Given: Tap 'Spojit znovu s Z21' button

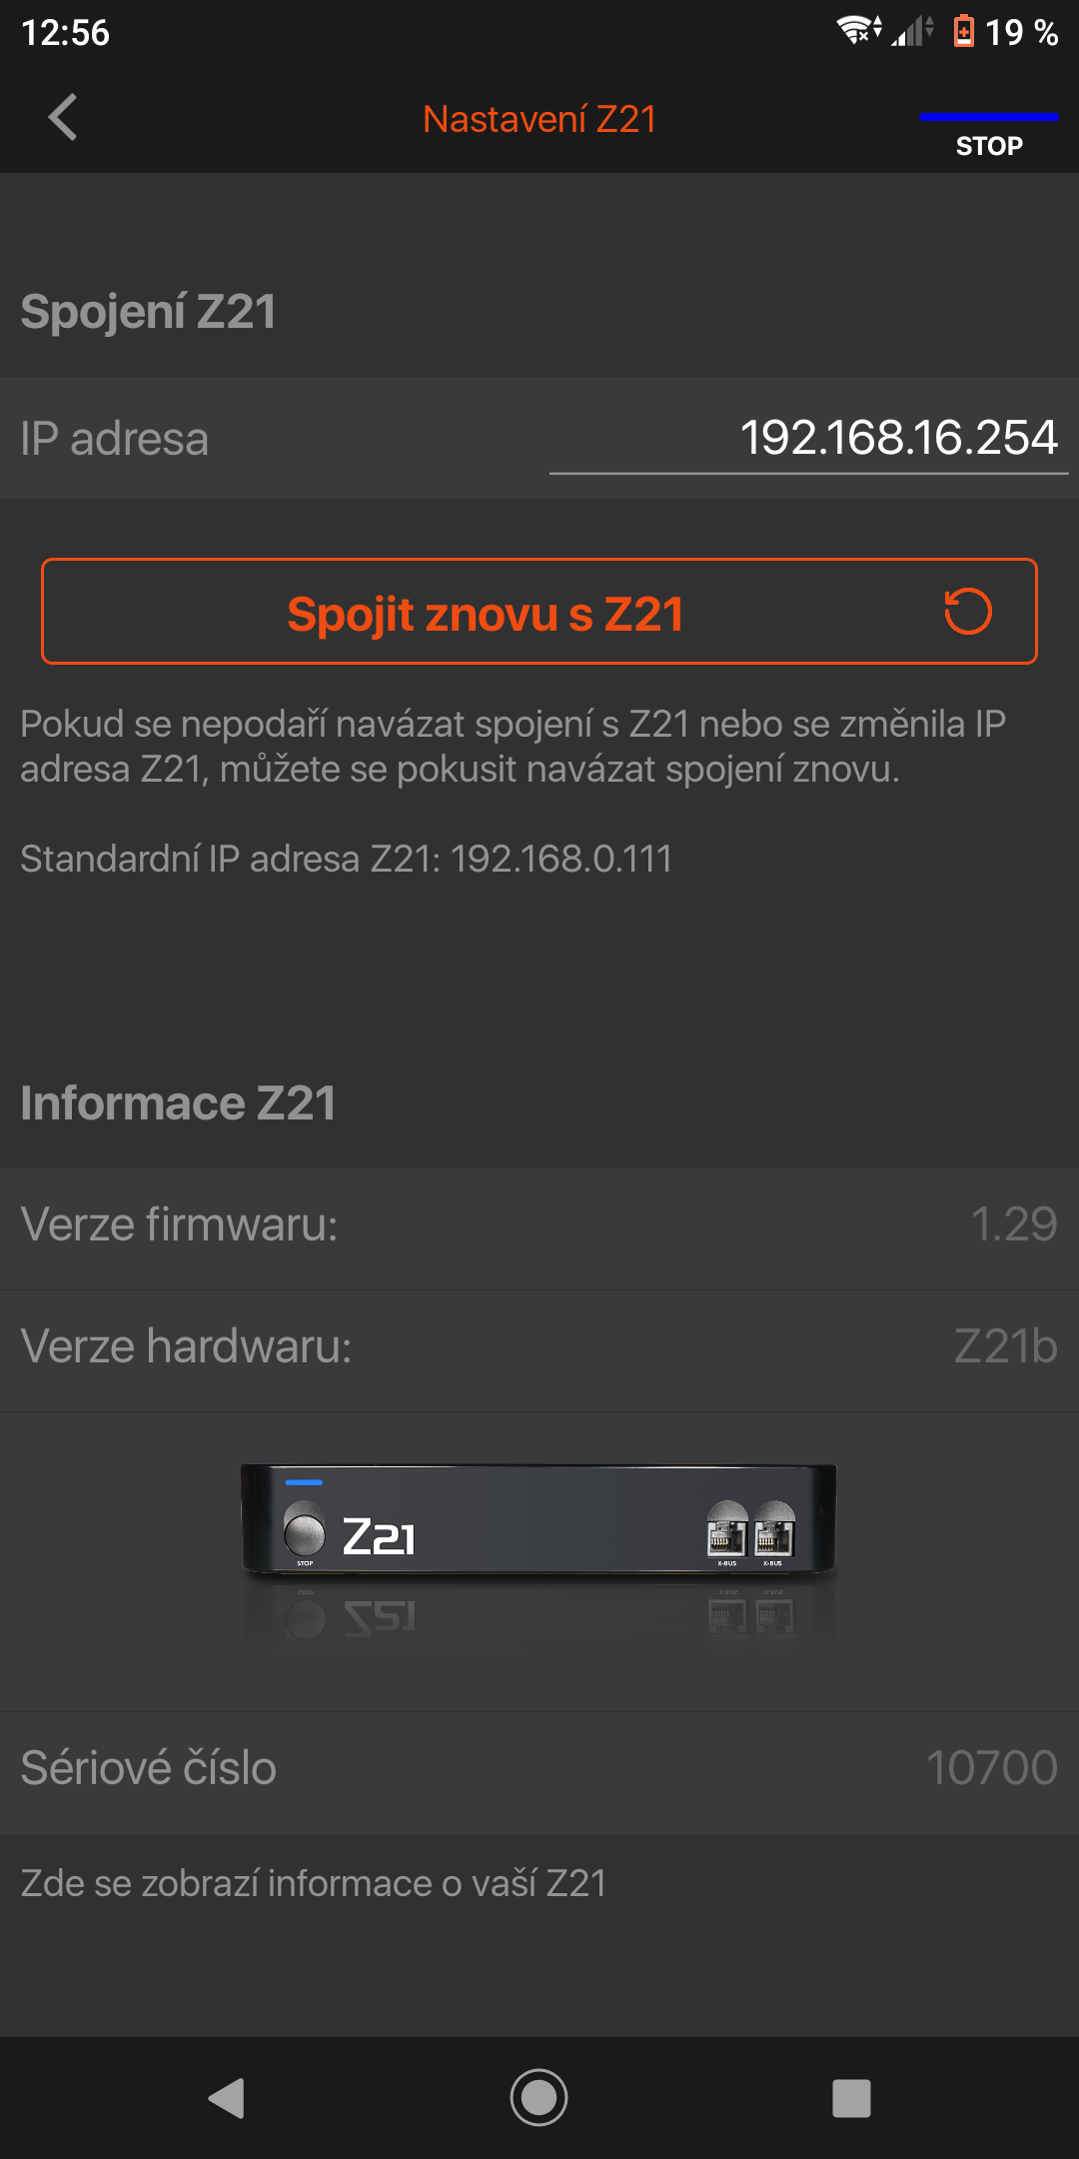Looking at the screenshot, I should pyautogui.click(x=539, y=612).
